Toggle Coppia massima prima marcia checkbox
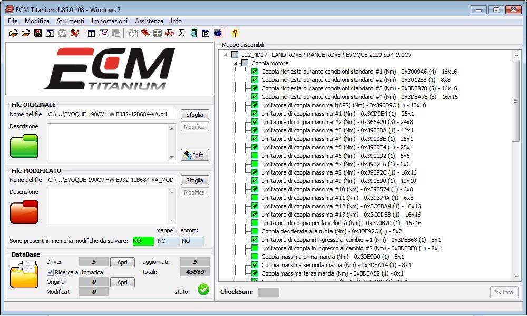This screenshot has width=527, height=316. click(x=255, y=257)
